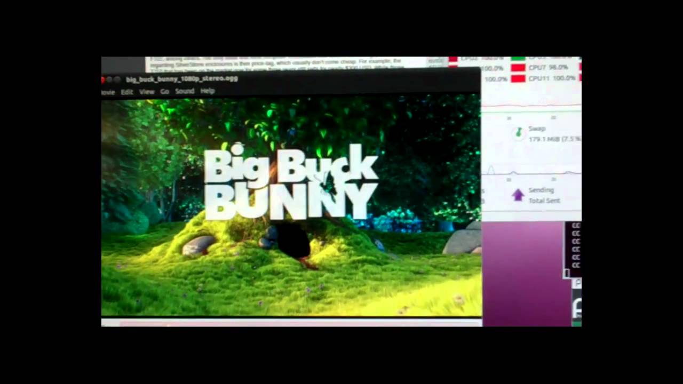Open the View menu in the video player
Screen dimensions: 683x384
click(147, 92)
